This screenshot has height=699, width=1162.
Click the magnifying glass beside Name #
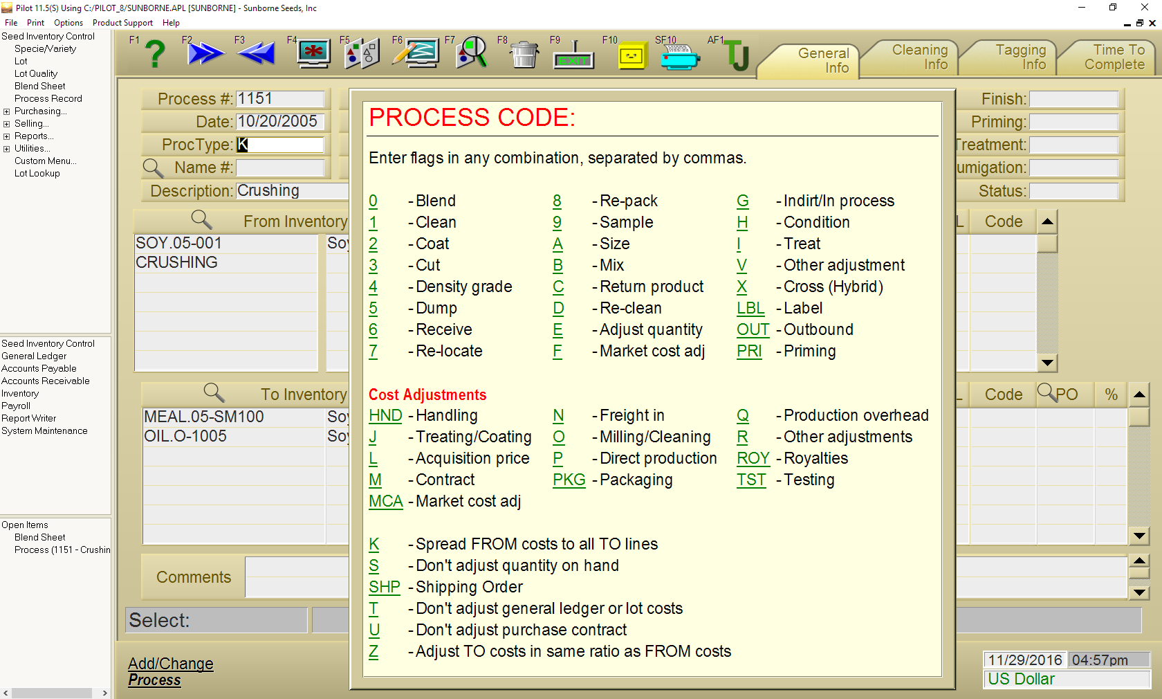[153, 168]
